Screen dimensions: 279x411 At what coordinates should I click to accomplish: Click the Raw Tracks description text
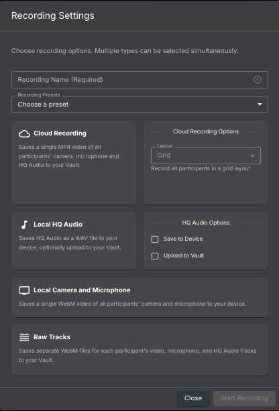[x=137, y=355]
